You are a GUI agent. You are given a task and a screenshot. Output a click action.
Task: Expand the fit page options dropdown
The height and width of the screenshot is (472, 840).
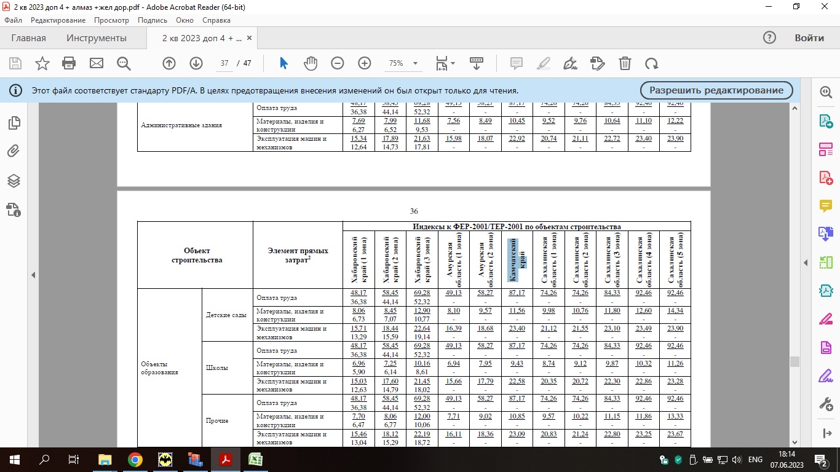pyautogui.click(x=453, y=63)
